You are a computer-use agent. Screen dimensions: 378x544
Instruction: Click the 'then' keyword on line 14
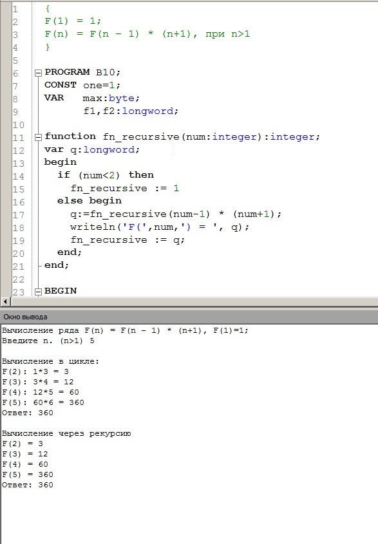point(141,175)
